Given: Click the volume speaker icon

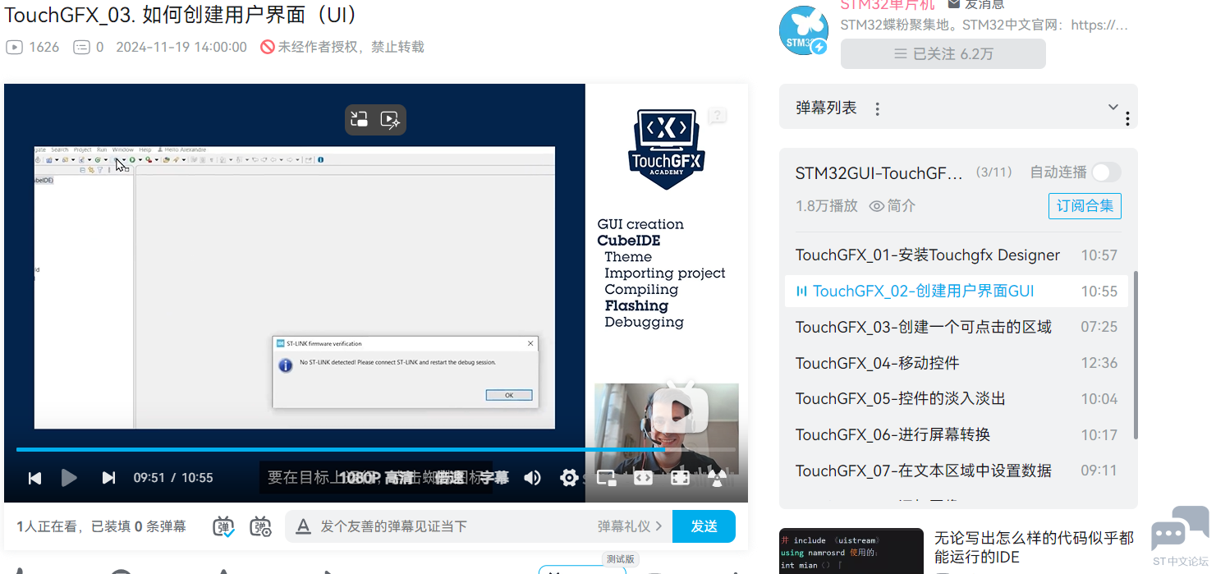Looking at the screenshot, I should 532,478.
